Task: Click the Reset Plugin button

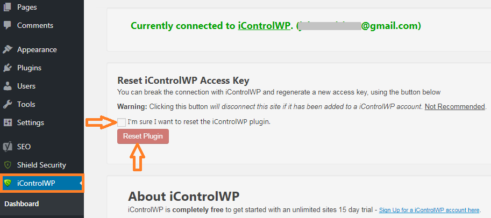Action: (x=143, y=136)
